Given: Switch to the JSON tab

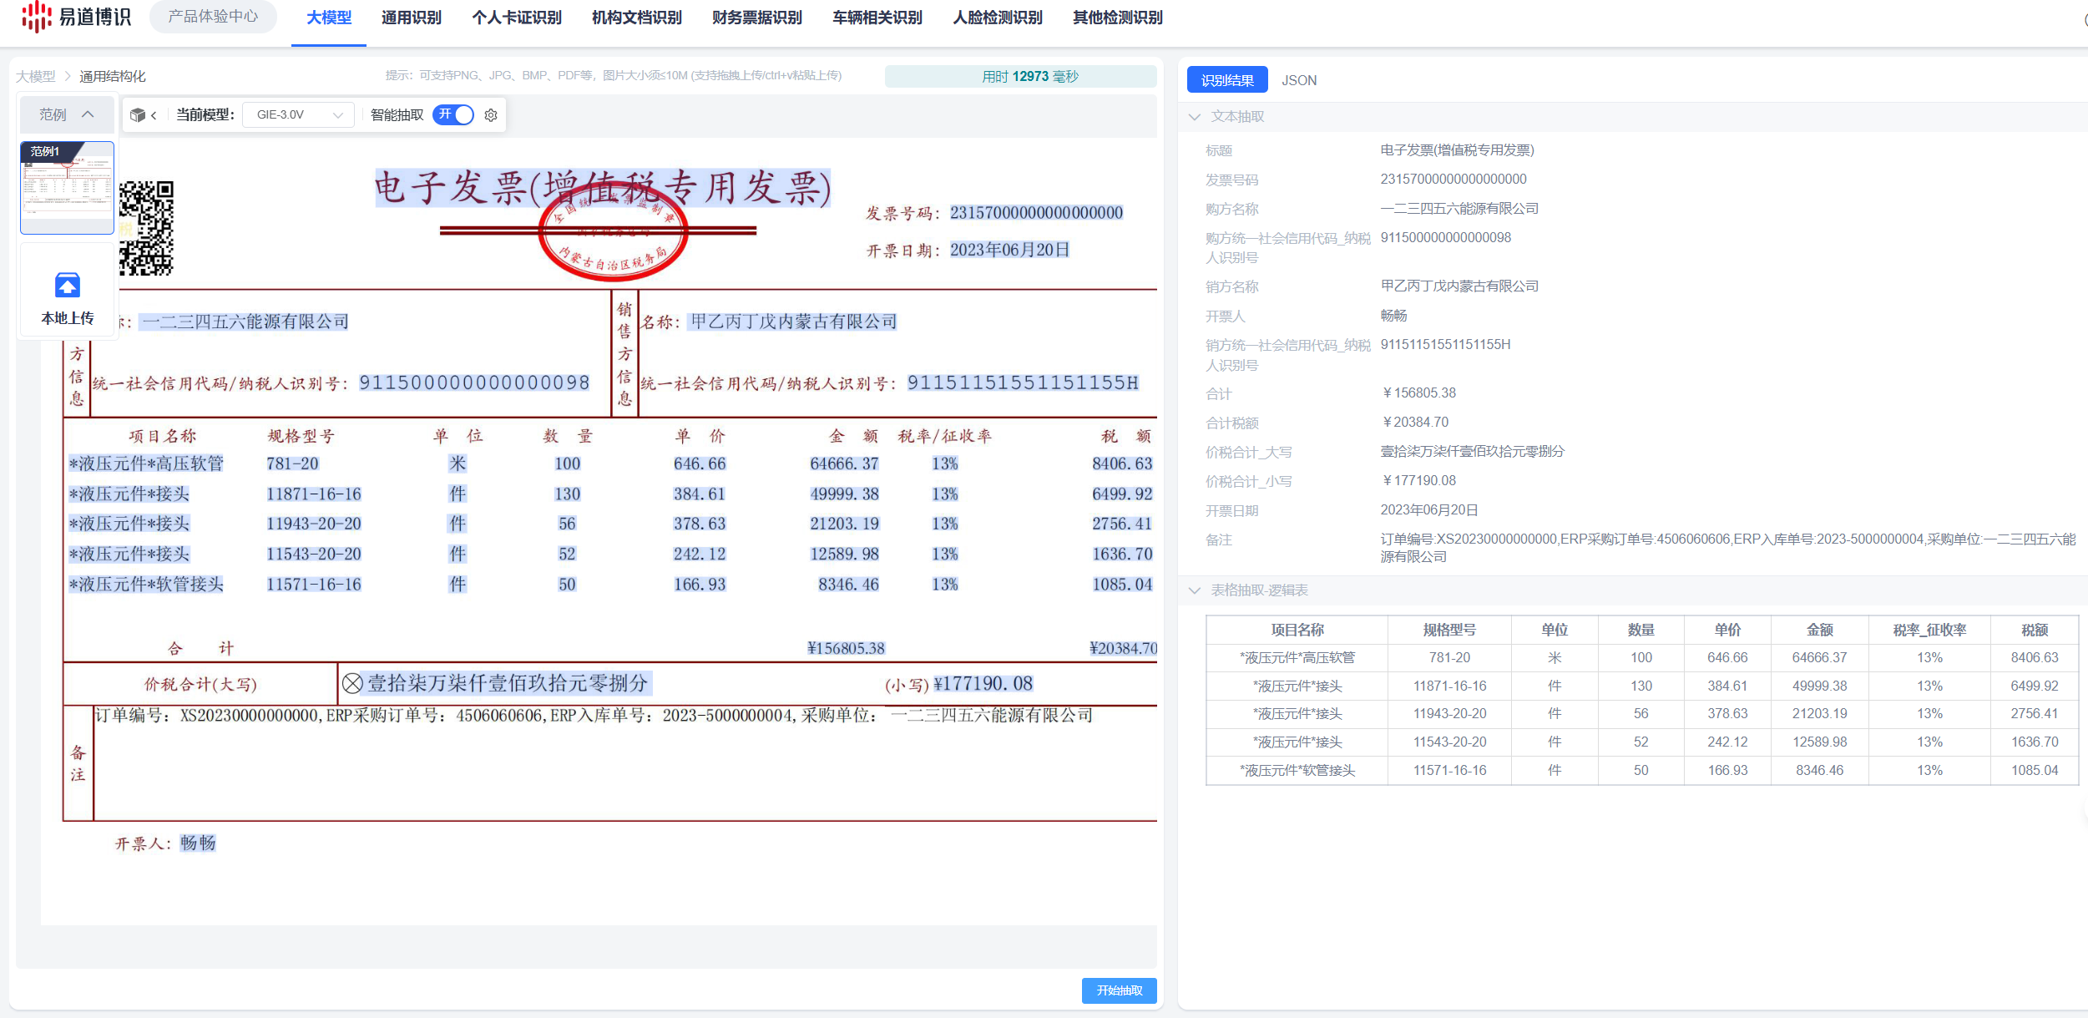Looking at the screenshot, I should tap(1298, 80).
